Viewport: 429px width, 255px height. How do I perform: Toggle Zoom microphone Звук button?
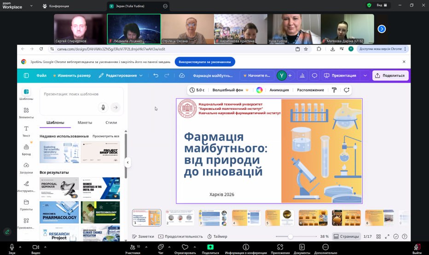coord(12,248)
